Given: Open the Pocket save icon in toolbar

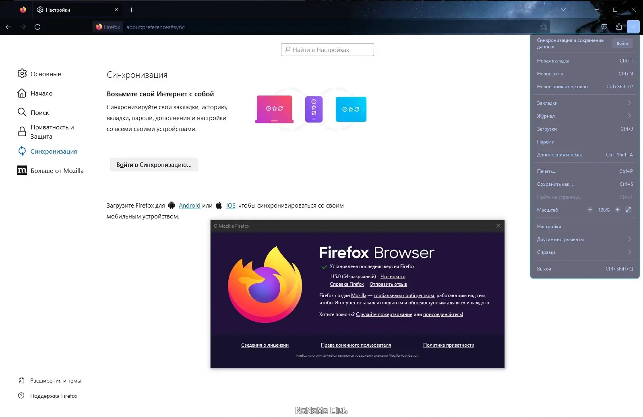Looking at the screenshot, I should point(604,27).
